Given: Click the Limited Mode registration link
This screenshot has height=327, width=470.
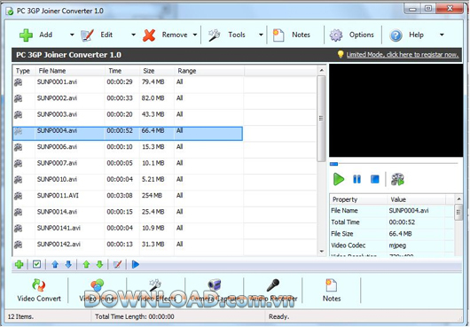Looking at the screenshot, I should [x=403, y=55].
